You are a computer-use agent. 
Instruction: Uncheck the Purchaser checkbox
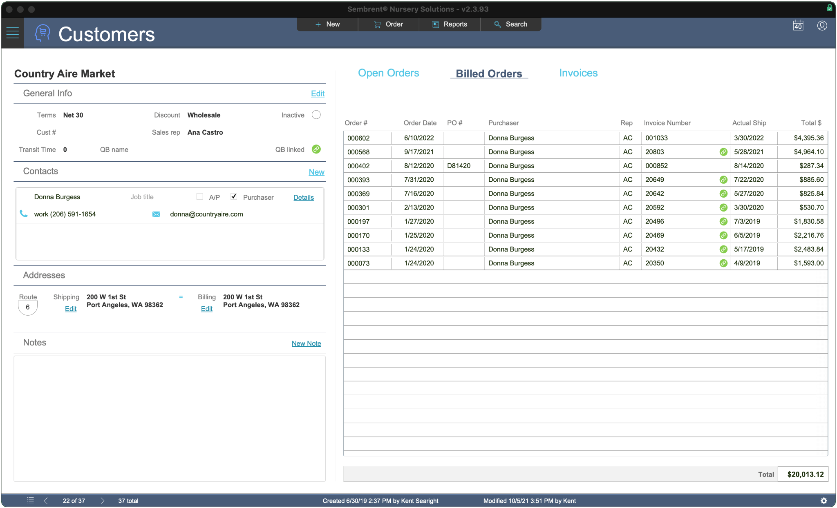(234, 196)
